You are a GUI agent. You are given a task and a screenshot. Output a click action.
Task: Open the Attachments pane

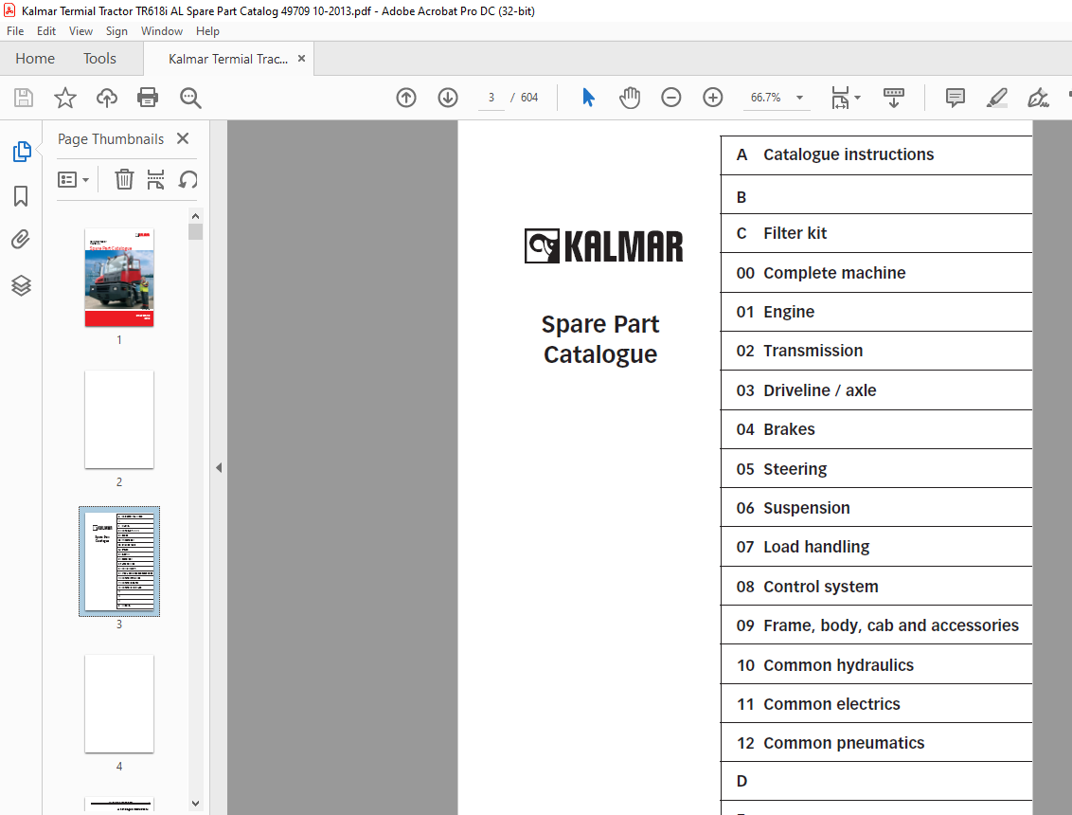pos(21,240)
